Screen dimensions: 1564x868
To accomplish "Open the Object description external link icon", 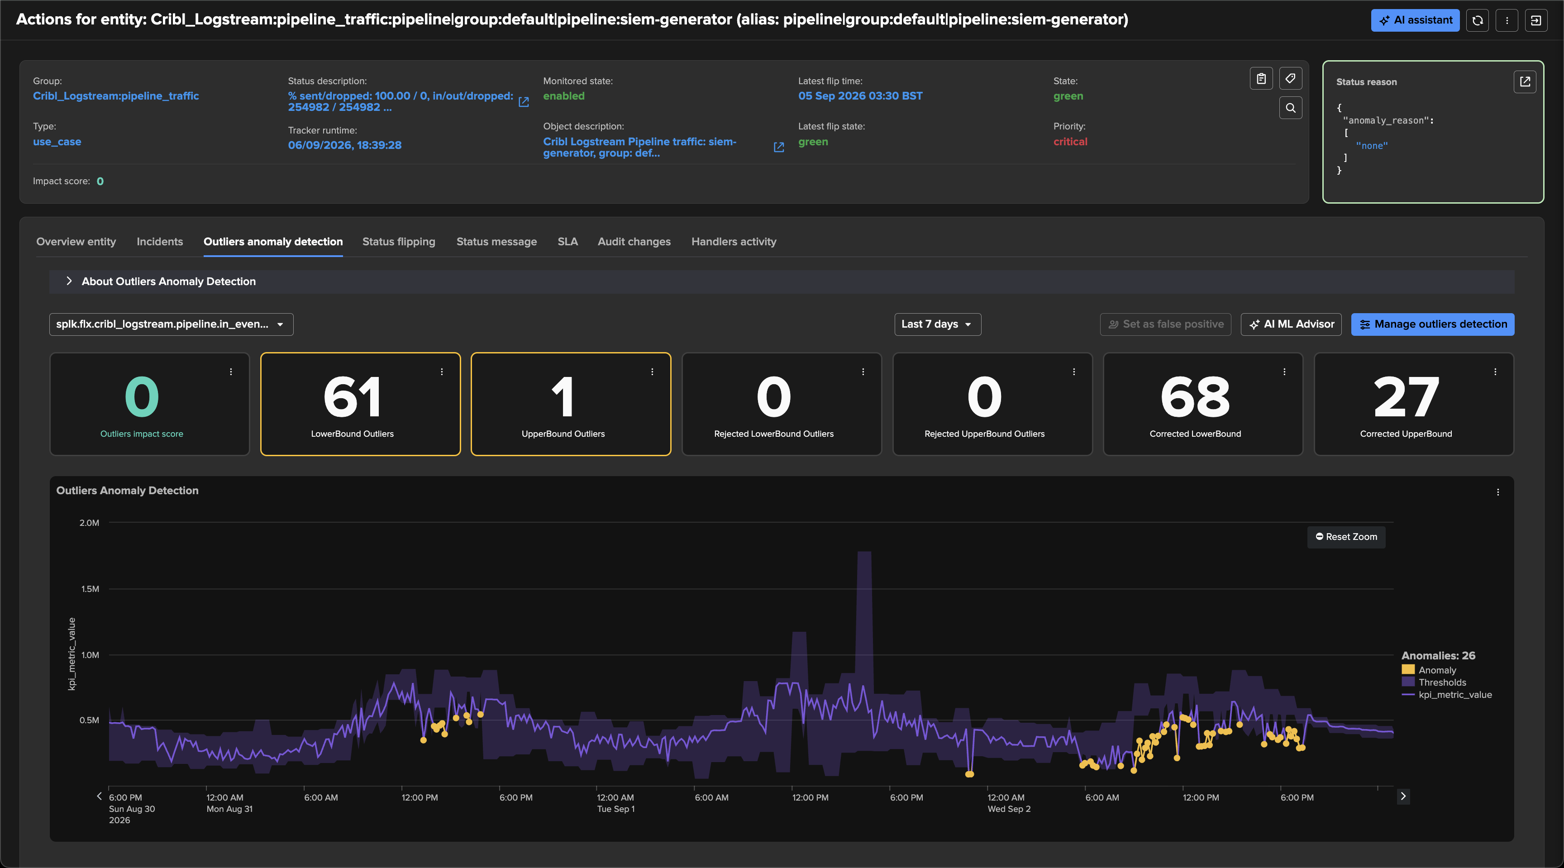I will (x=779, y=148).
